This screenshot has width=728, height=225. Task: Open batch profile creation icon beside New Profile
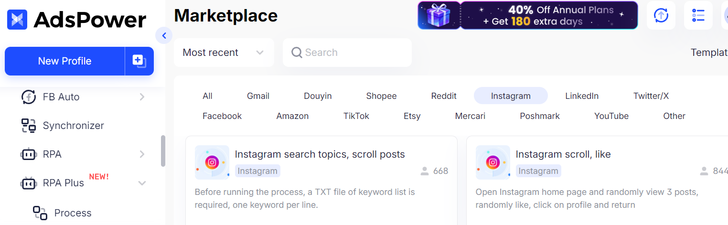point(139,61)
